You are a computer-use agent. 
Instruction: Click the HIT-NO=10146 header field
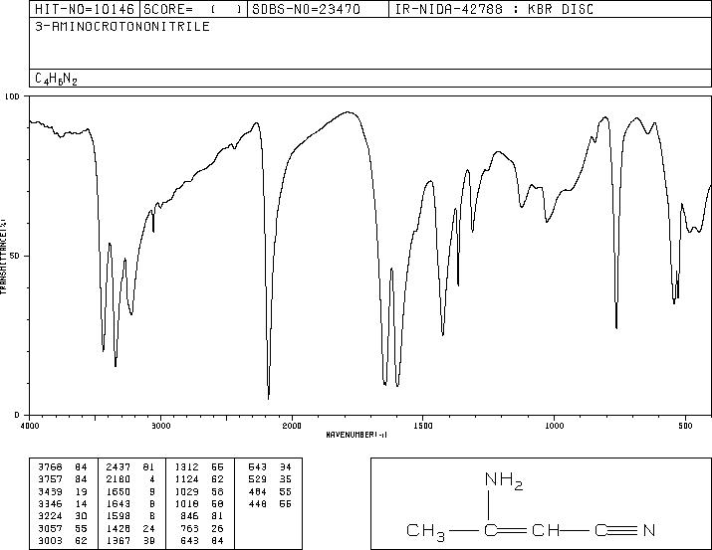(x=85, y=9)
